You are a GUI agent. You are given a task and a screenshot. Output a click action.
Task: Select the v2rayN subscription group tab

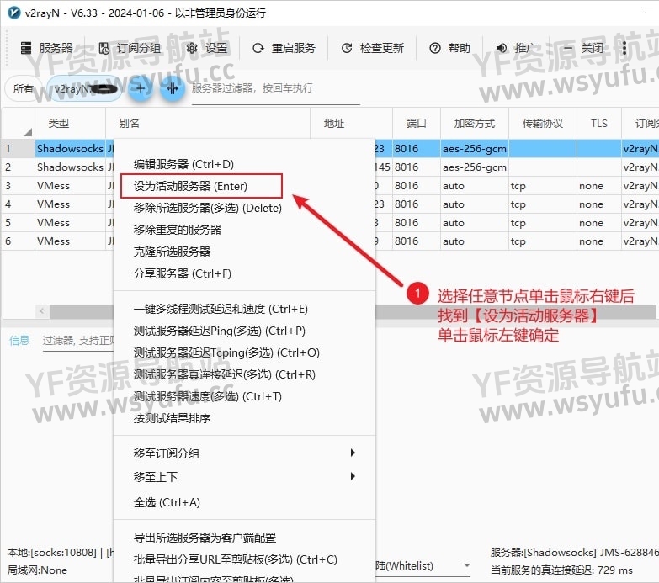(x=84, y=88)
